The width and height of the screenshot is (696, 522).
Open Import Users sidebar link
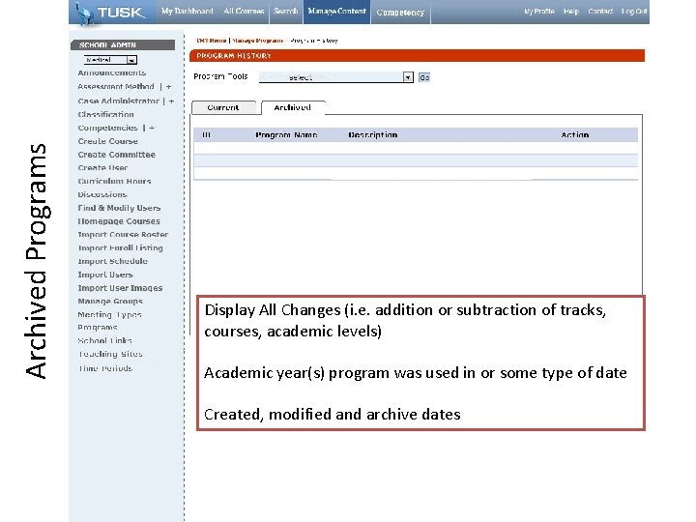click(x=105, y=275)
